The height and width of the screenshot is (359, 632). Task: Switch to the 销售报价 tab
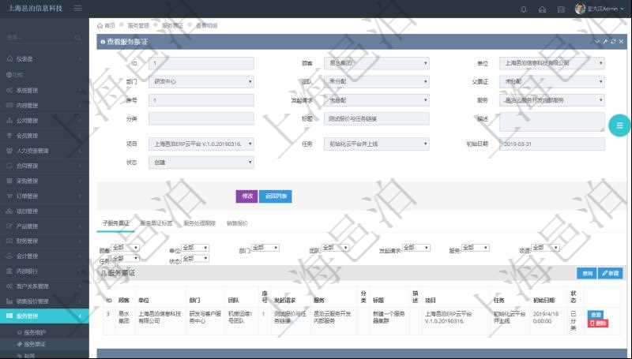tap(237, 223)
